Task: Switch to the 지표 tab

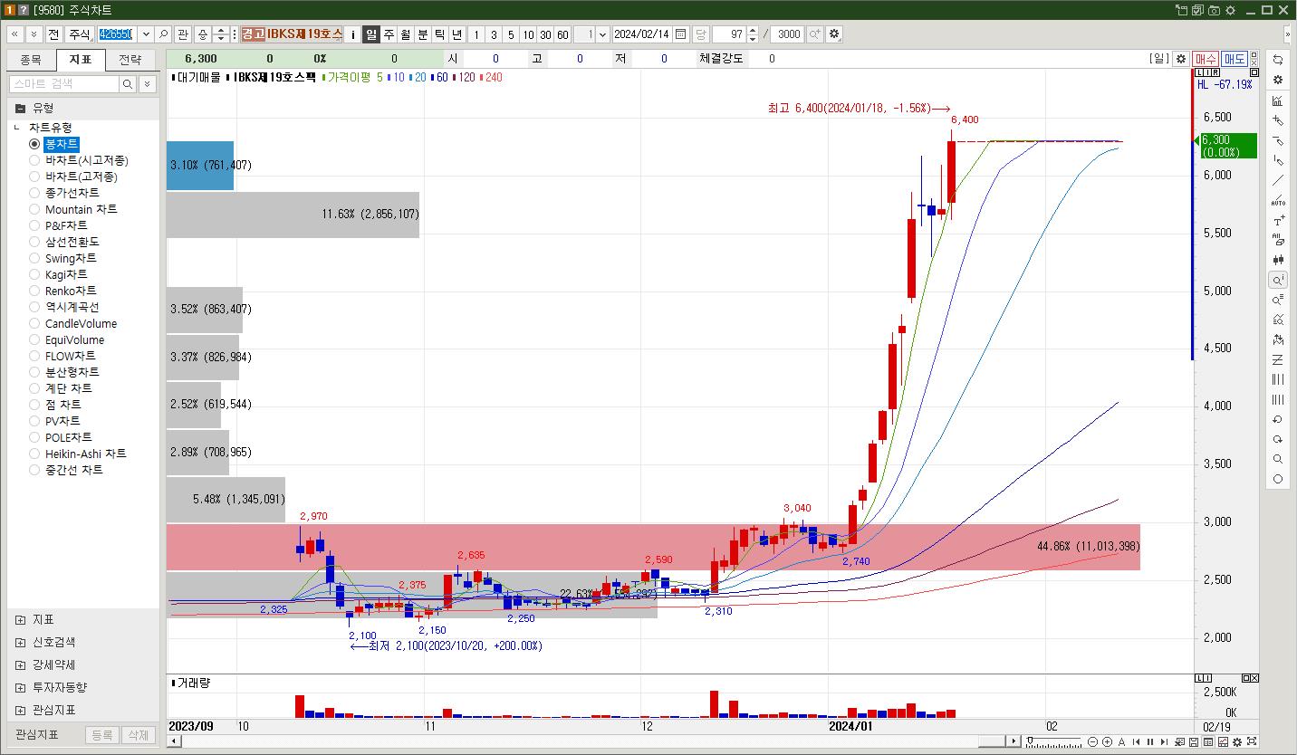Action: click(81, 60)
